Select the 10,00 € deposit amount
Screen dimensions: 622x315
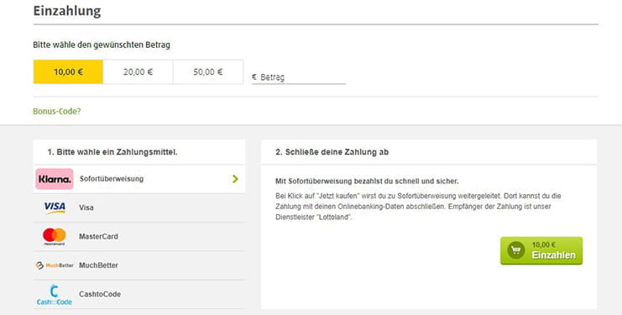[x=68, y=71]
